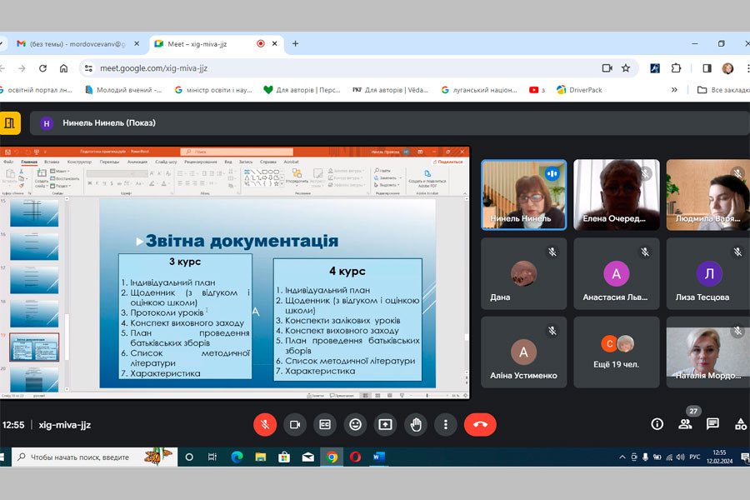This screenshot has height=500, width=750.
Task: Leave the call with red hang-up button
Action: (x=480, y=425)
